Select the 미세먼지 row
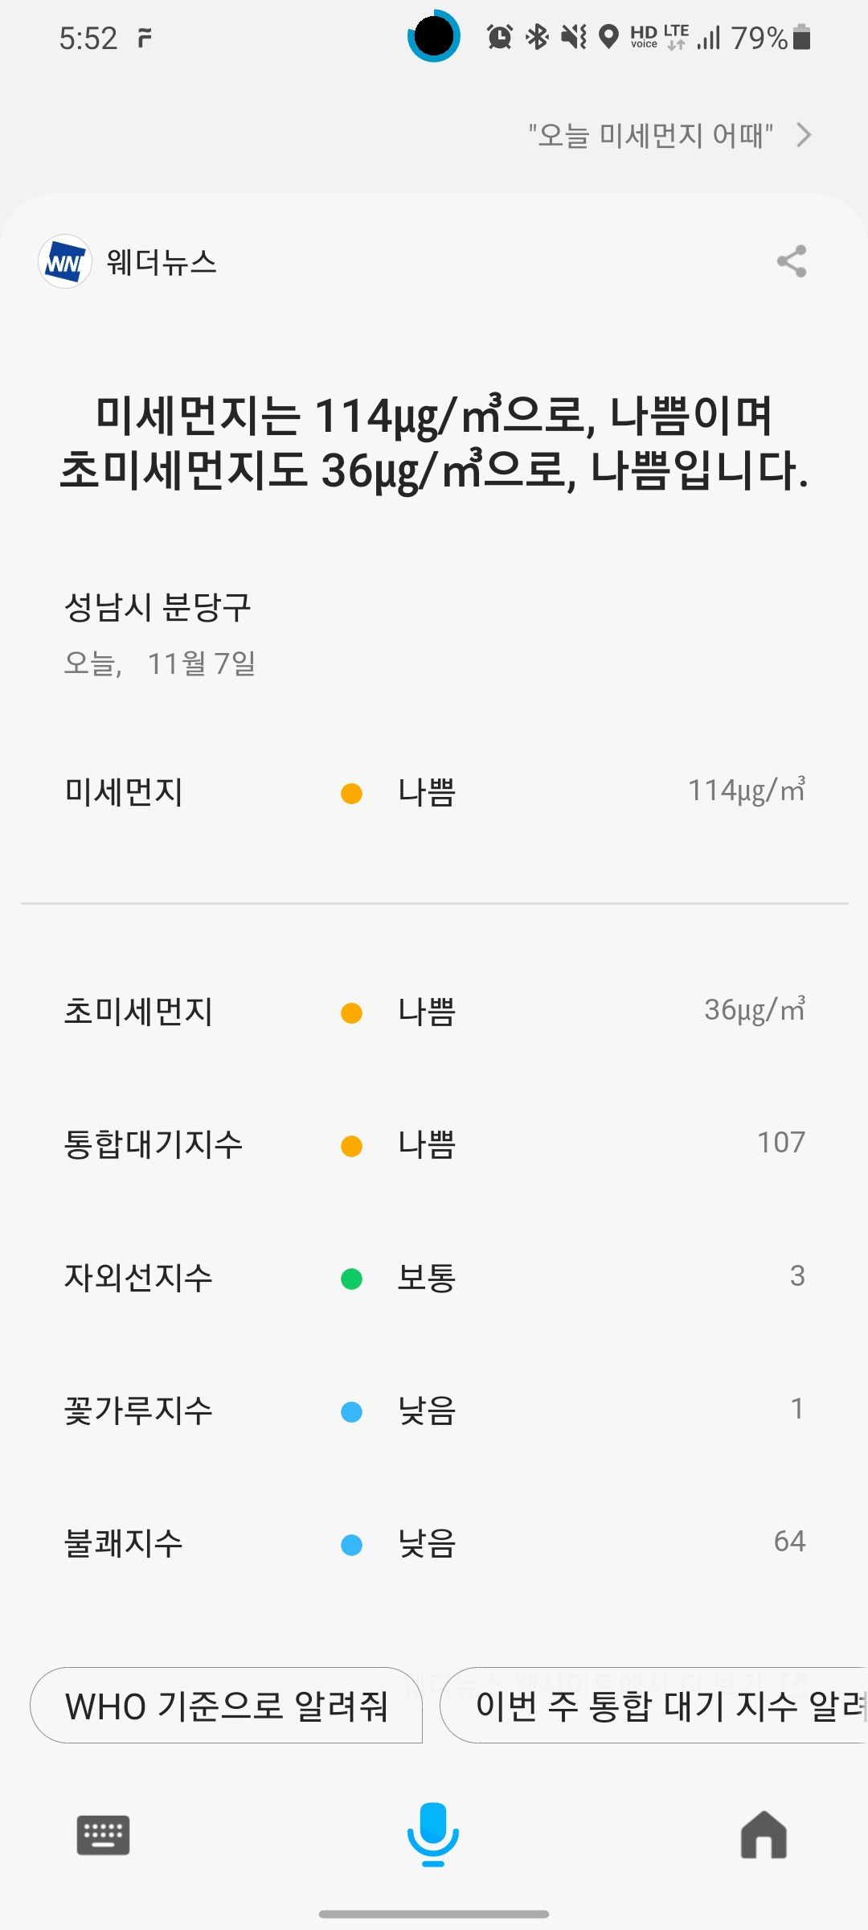 coord(434,792)
